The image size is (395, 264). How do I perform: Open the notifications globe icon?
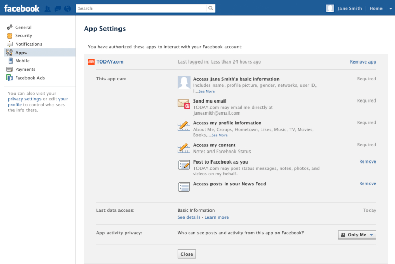68,9
